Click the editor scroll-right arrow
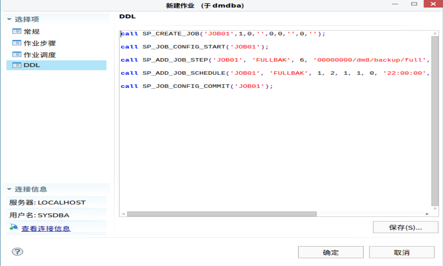 click(427, 214)
